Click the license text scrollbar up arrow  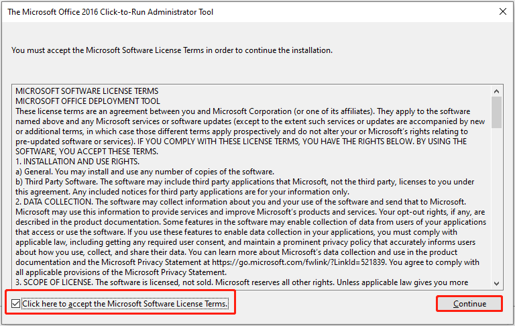pyautogui.click(x=497, y=91)
